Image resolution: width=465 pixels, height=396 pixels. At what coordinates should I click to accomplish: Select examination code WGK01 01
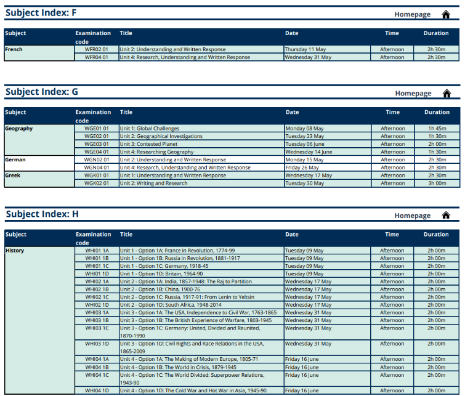[x=97, y=176]
